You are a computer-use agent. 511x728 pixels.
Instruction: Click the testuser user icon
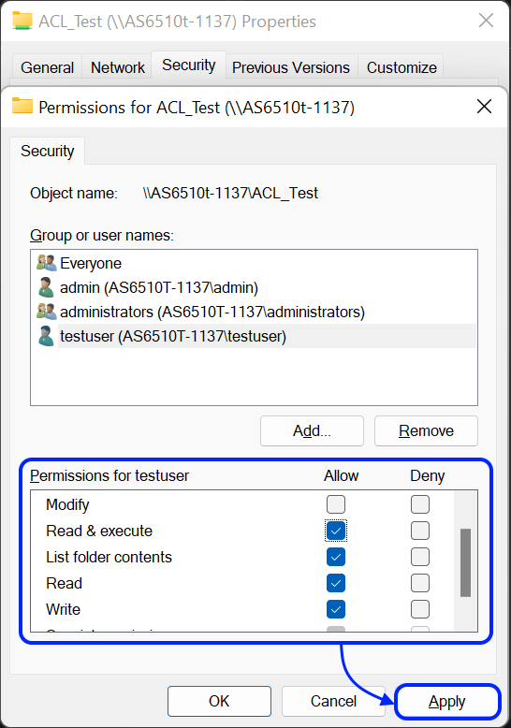pos(46,336)
